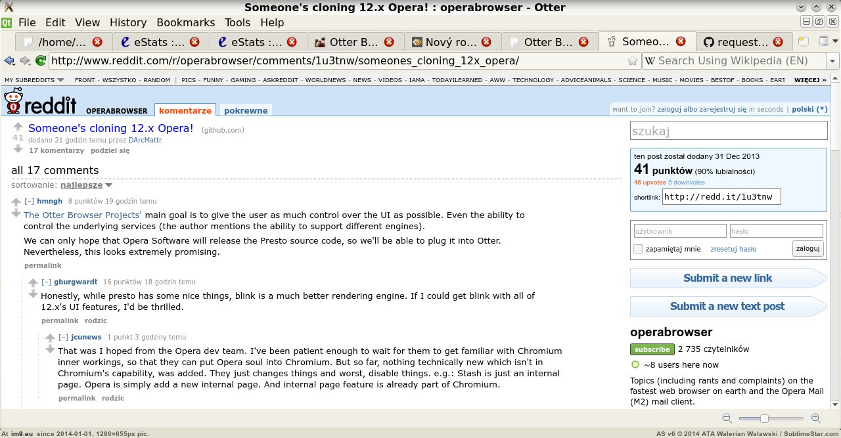Close the request... GitHub tab
This screenshot has height=438, width=841.
tap(778, 42)
